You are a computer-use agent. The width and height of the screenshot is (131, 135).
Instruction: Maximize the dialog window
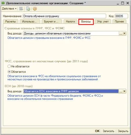click(x=123, y=3)
